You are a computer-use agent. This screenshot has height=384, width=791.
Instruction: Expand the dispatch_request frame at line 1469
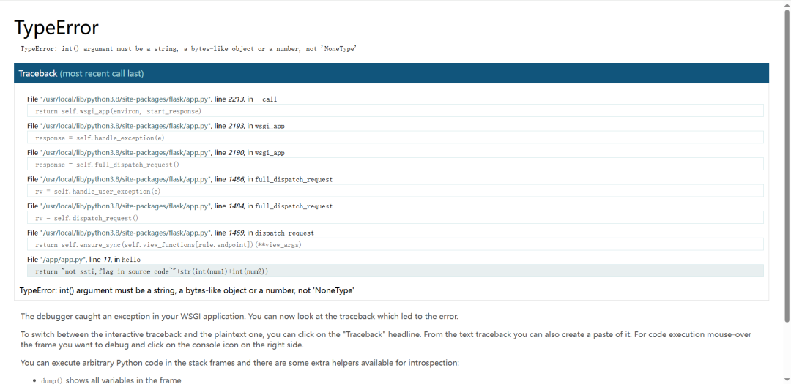coord(171,233)
